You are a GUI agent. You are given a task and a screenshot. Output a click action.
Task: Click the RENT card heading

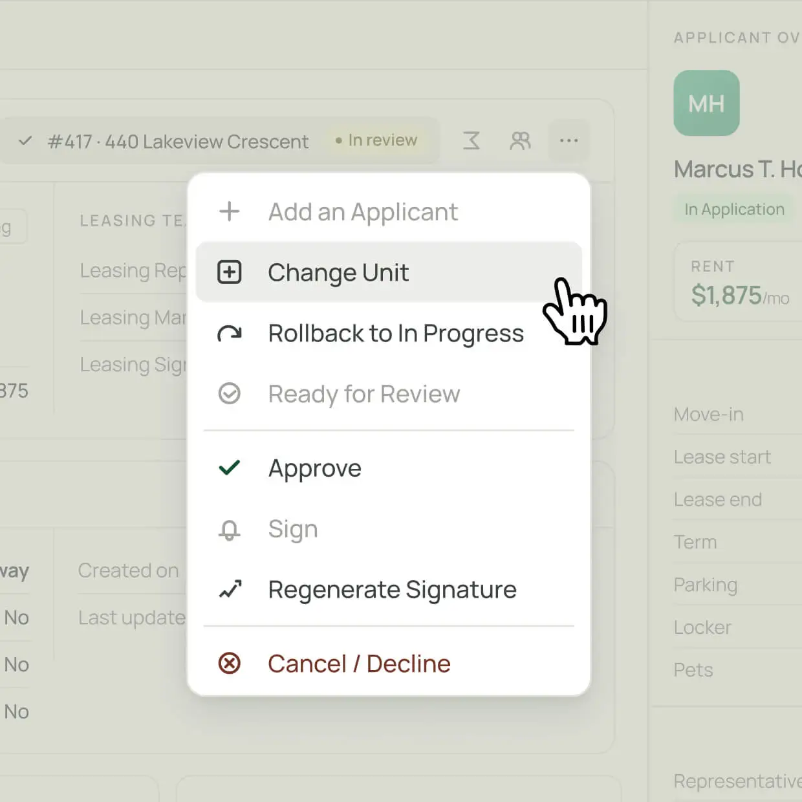point(712,266)
